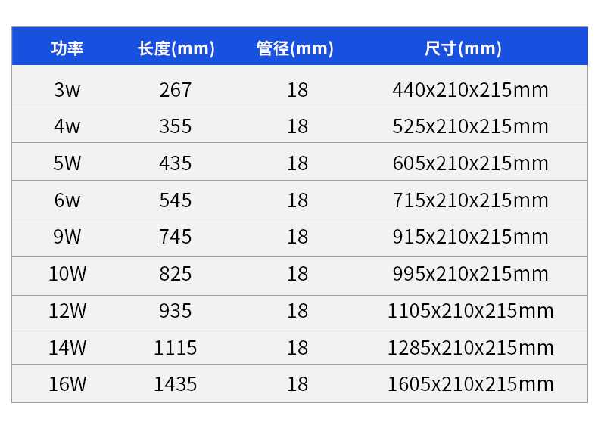The image size is (598, 447).
Task: Click the 1105x210x215mm size cell
Action: 470,311
